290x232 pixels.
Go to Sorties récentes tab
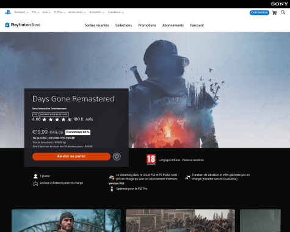pos(96,26)
